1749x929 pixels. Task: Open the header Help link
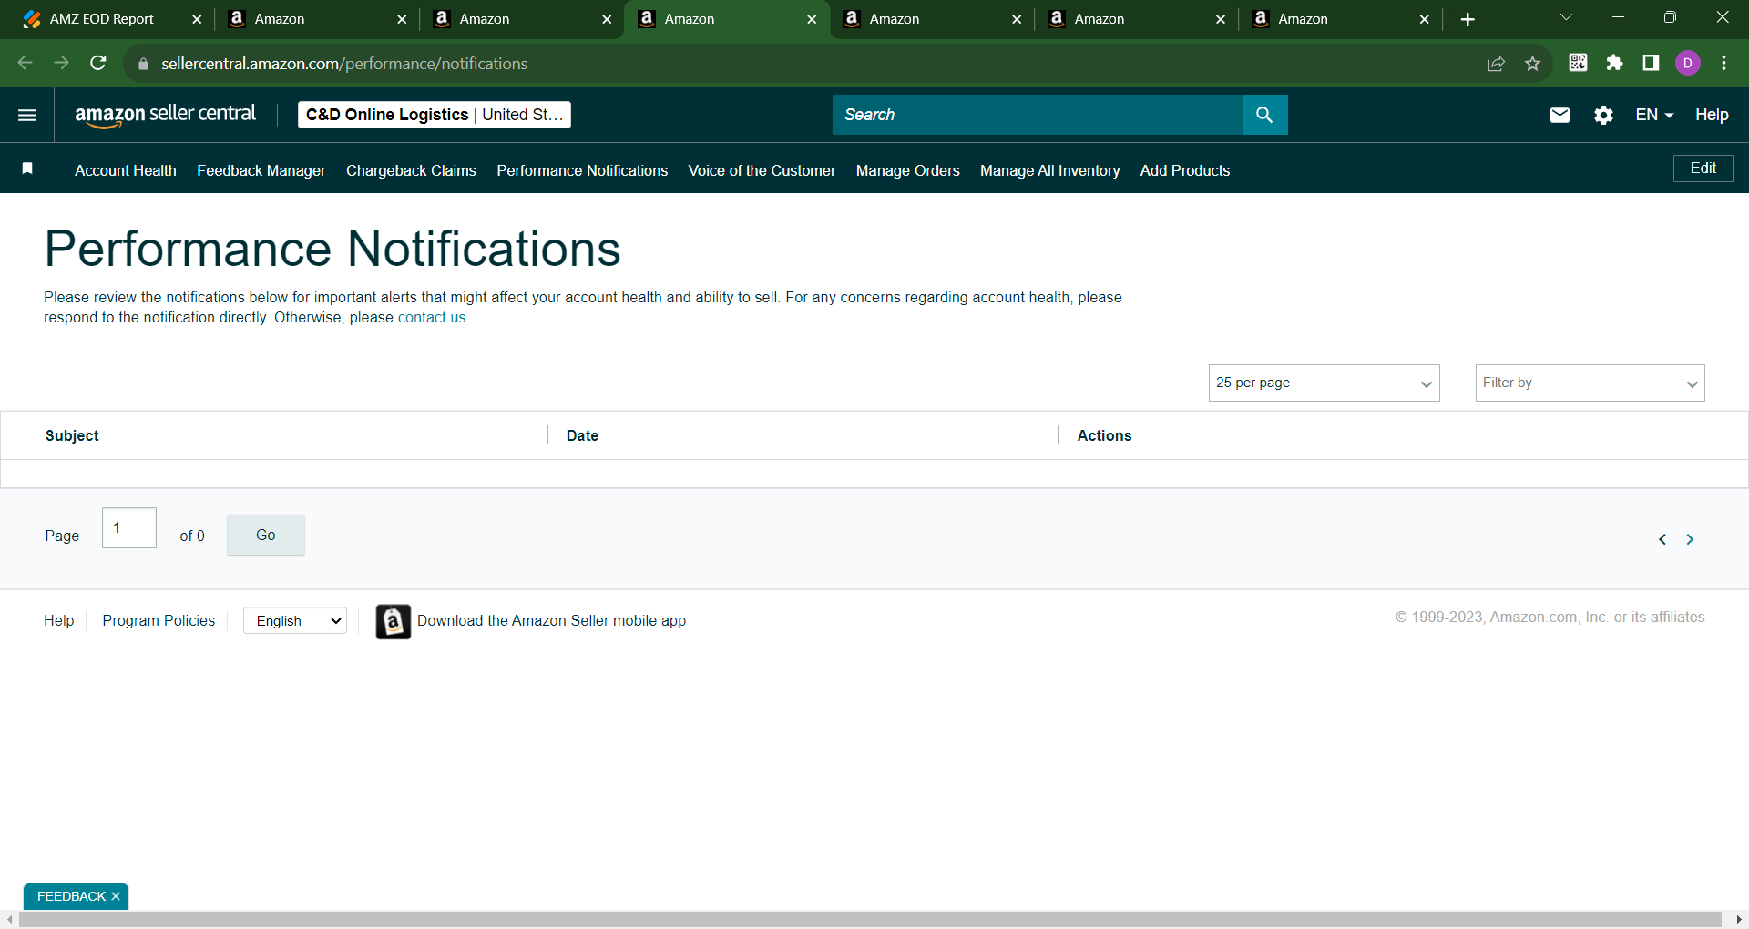(x=1712, y=115)
